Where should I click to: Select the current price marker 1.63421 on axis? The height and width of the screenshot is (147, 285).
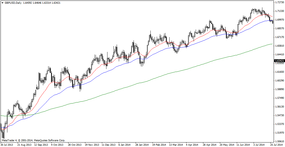click(x=279, y=61)
